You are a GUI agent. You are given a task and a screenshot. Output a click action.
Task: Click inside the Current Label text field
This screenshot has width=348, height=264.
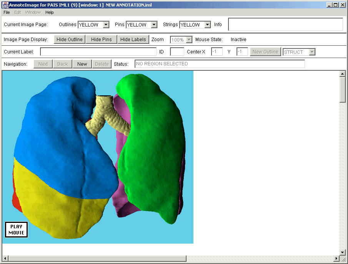tap(98, 52)
